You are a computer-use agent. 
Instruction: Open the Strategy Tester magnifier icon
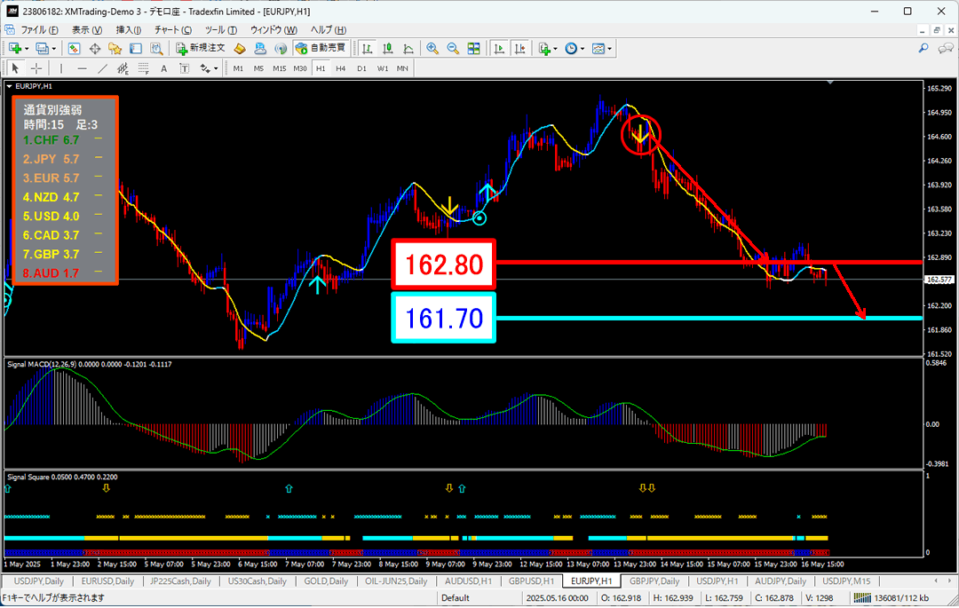[x=156, y=48]
